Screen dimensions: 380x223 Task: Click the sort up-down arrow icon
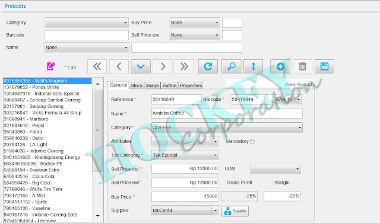[x=254, y=66]
